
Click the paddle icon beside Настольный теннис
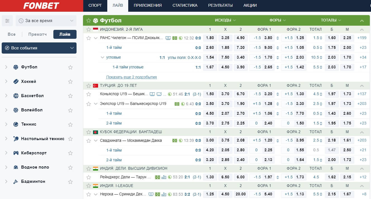tap(16, 139)
